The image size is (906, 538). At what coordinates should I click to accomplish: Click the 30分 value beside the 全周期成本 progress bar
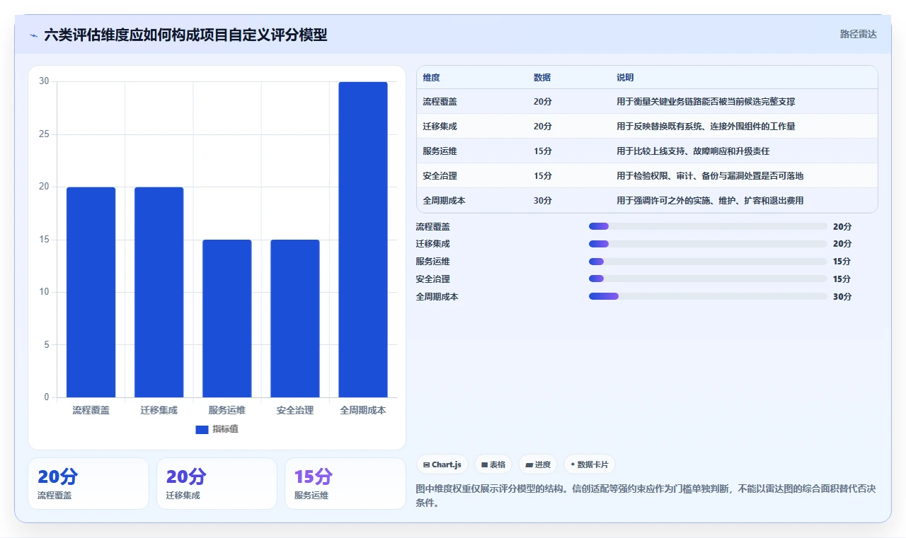842,297
